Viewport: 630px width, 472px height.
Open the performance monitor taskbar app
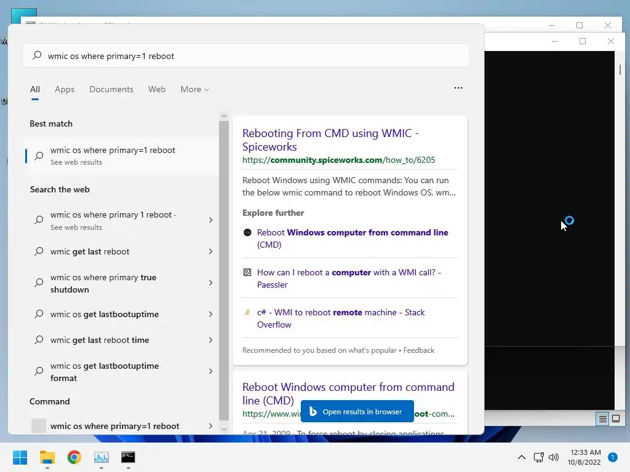[102, 457]
